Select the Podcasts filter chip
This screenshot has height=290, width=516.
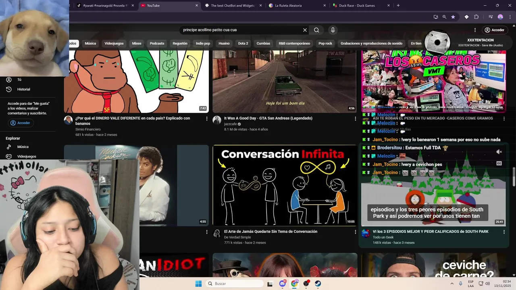point(157,43)
